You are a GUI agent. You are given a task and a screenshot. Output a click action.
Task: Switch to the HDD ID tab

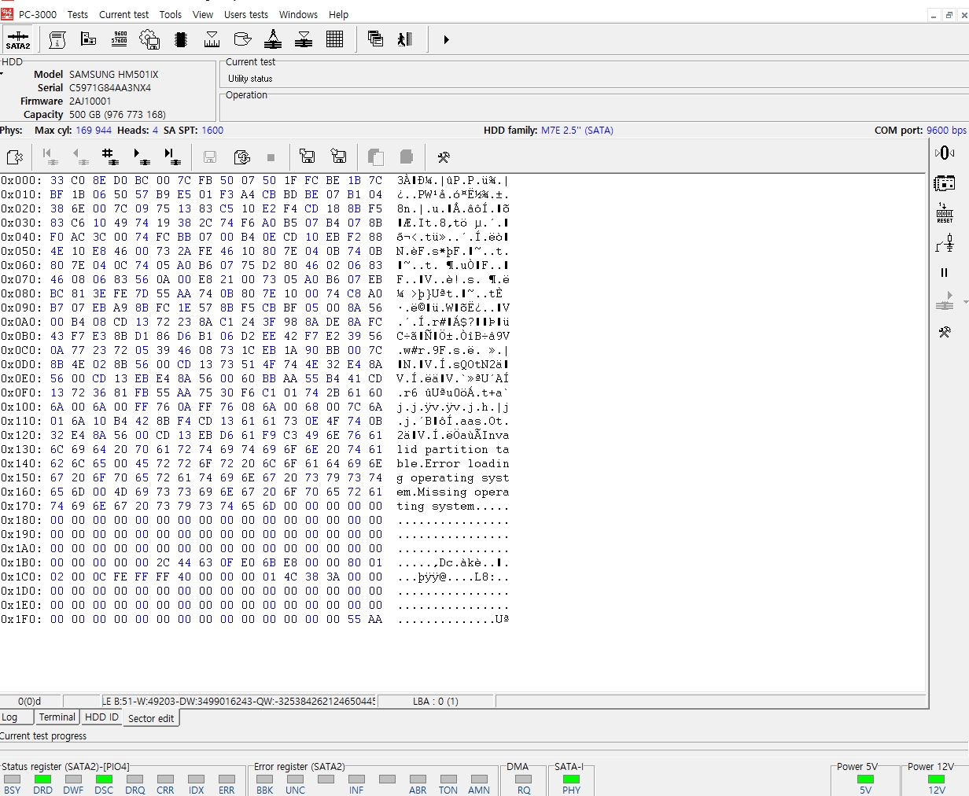tap(101, 717)
